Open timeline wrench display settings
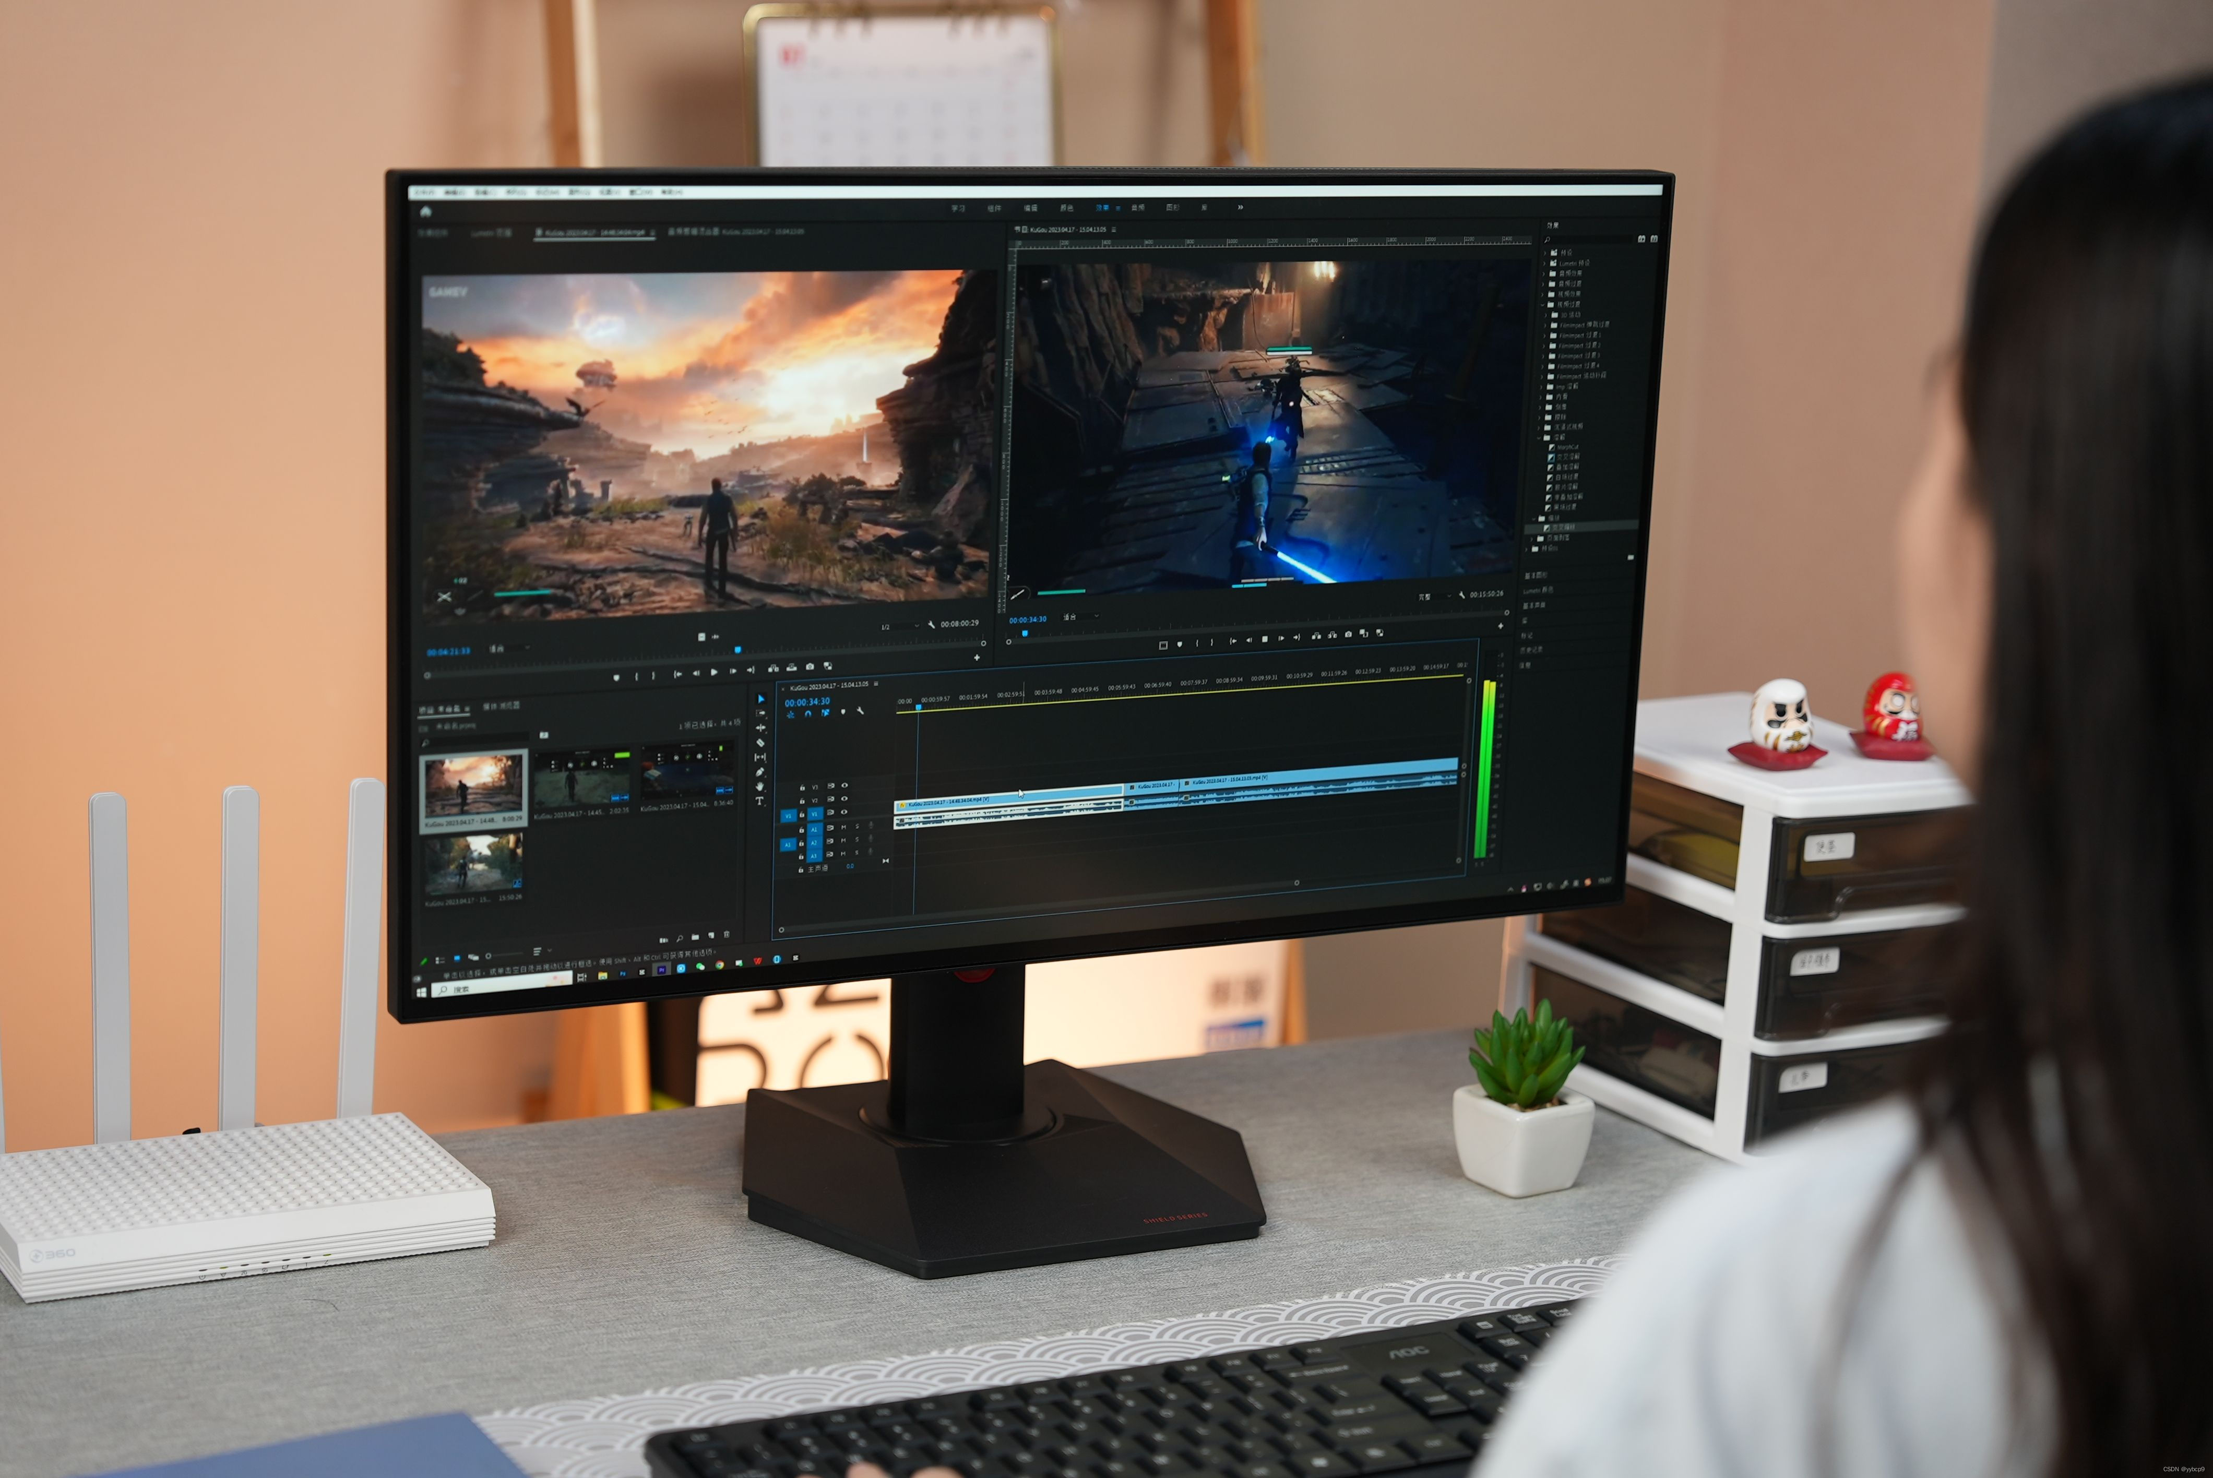This screenshot has width=2213, height=1478. [x=860, y=712]
